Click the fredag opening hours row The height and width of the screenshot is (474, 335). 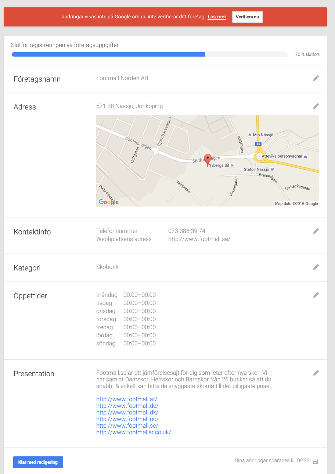[x=126, y=327]
